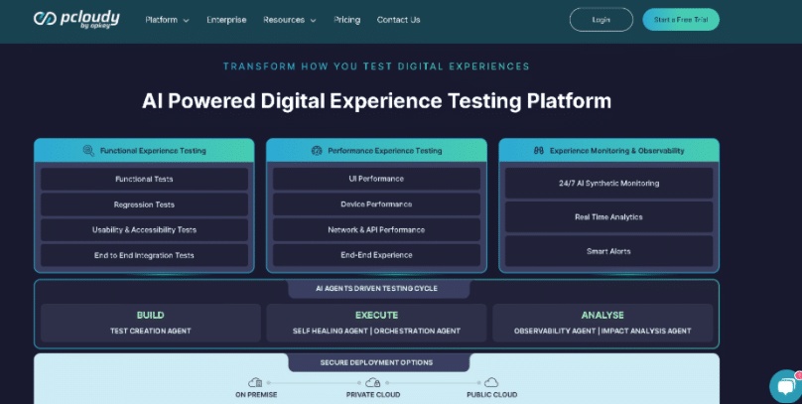This screenshot has width=802, height=404.
Task: Open the chat support widget
Action: coord(784,386)
